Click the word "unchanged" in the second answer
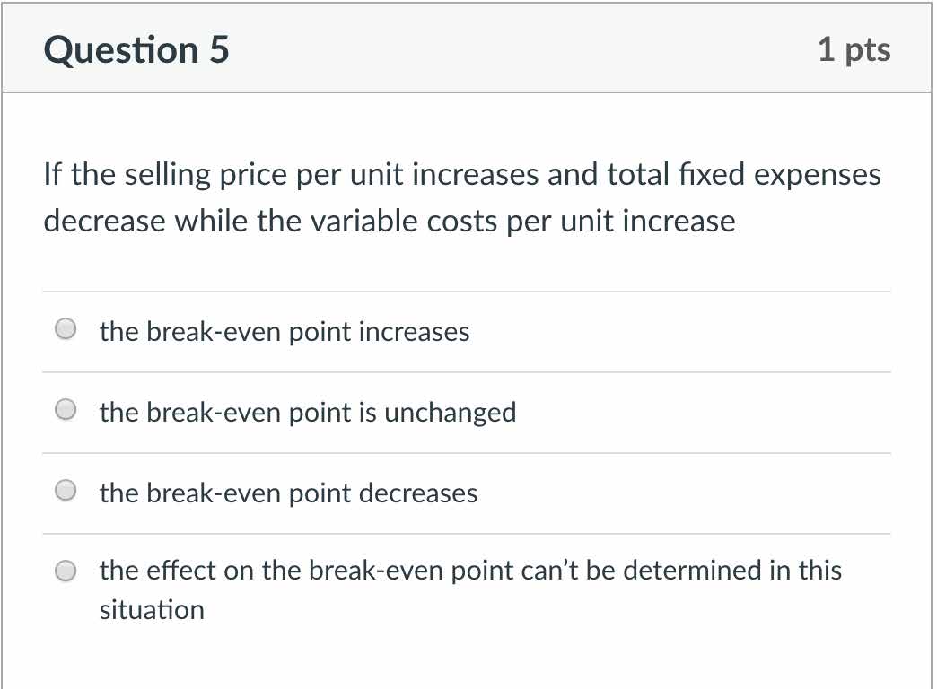The height and width of the screenshot is (689, 937). point(450,413)
